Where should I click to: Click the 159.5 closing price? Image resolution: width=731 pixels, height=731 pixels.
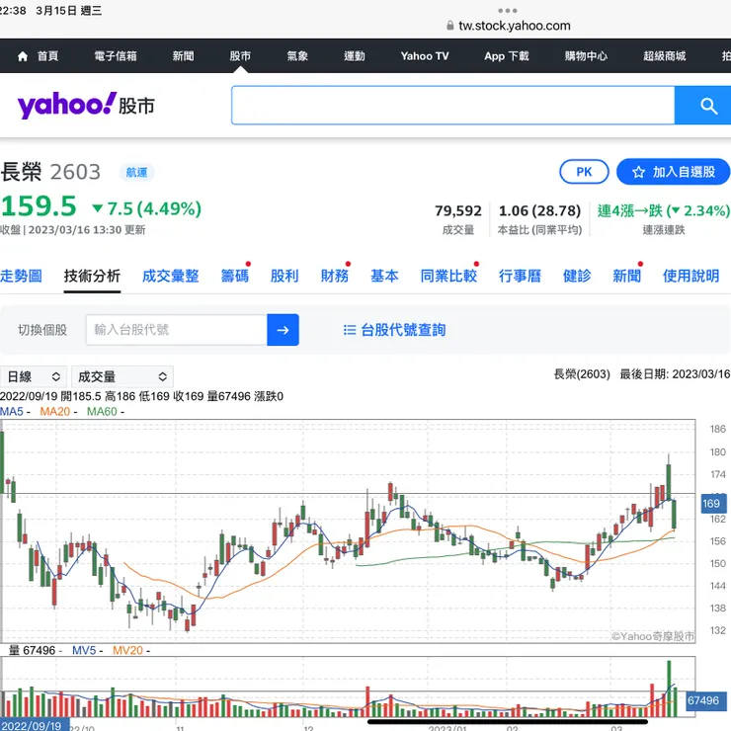[x=39, y=206]
